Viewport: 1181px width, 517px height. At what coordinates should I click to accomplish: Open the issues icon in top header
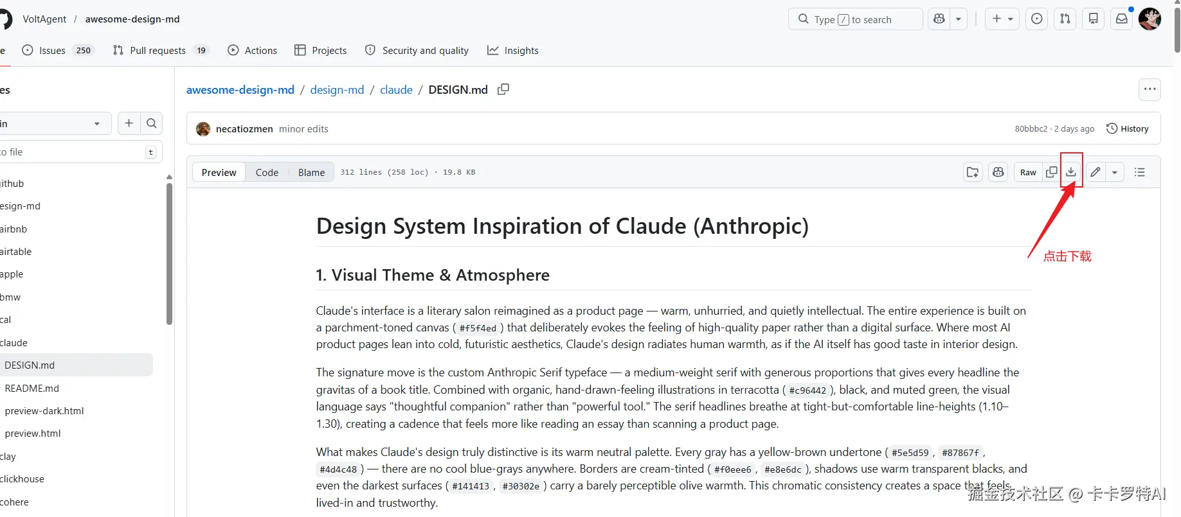pos(1037,19)
